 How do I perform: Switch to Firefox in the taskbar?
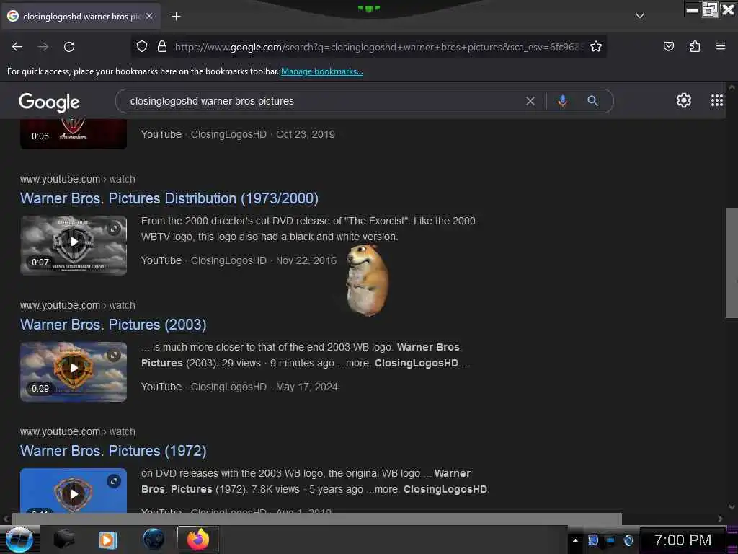point(197,540)
